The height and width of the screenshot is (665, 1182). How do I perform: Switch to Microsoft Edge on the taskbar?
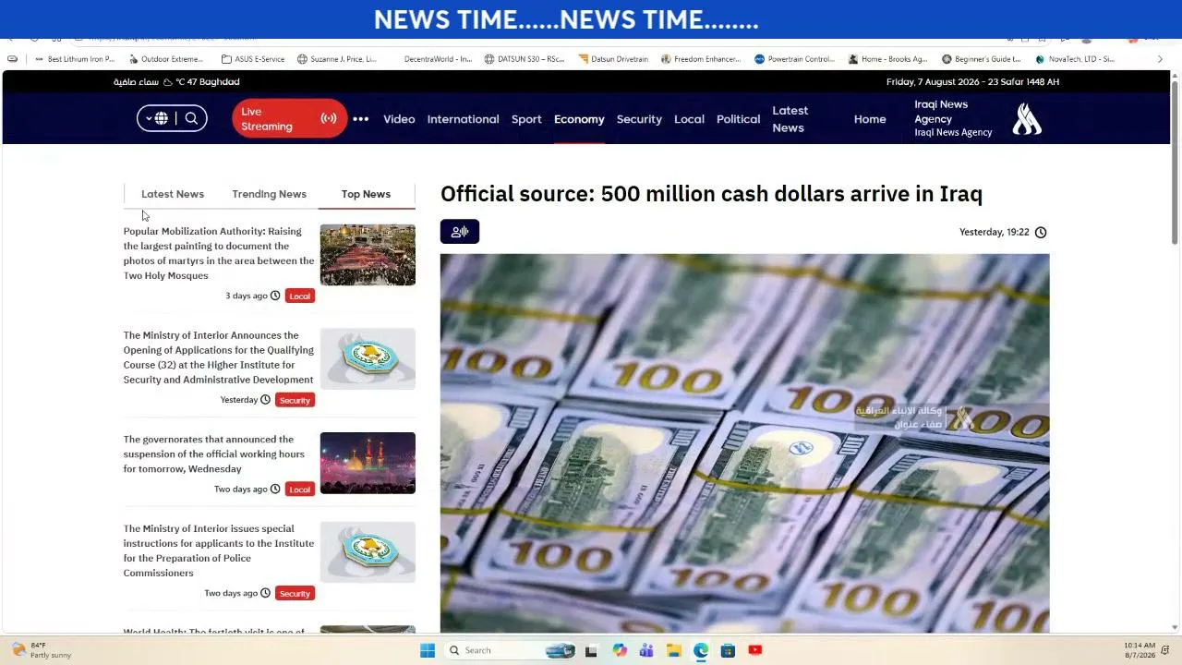701,650
